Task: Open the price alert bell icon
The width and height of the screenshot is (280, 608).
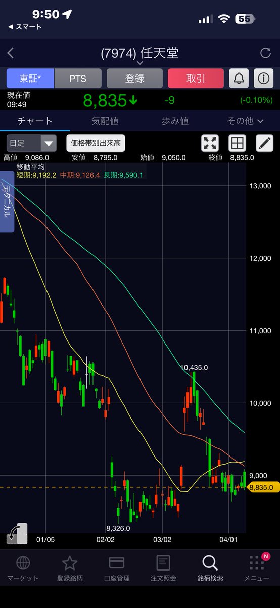Action: pos(239,79)
